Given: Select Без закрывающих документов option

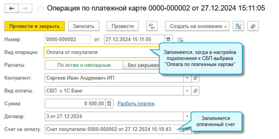Looking at the screenshot, I should click(x=140, y=65).
